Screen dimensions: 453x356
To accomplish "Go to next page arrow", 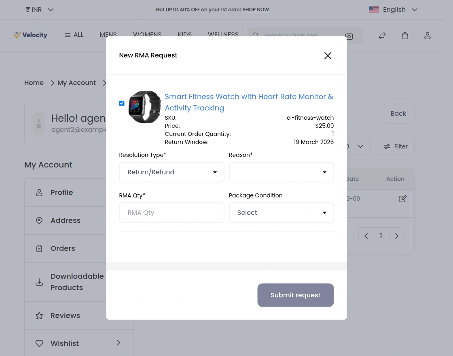I will click(x=397, y=236).
